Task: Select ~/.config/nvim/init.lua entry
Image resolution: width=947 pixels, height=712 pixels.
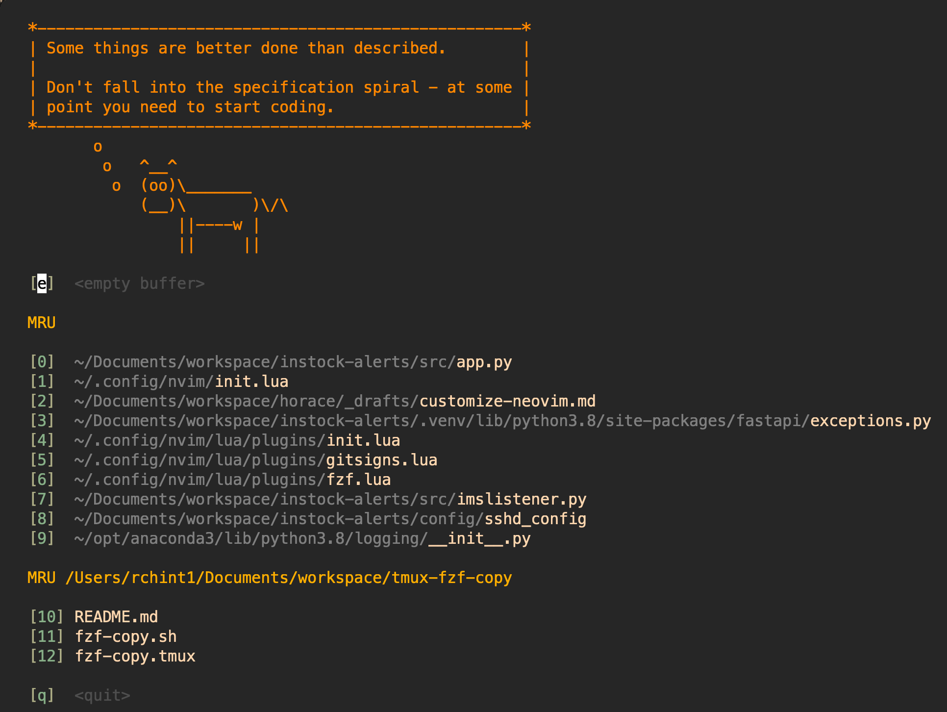Action: click(x=159, y=381)
